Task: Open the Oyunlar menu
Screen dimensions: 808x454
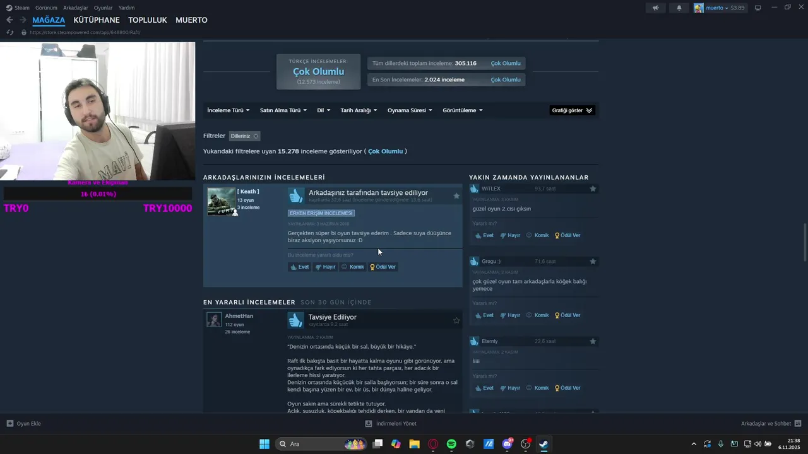Action: pyautogui.click(x=104, y=8)
